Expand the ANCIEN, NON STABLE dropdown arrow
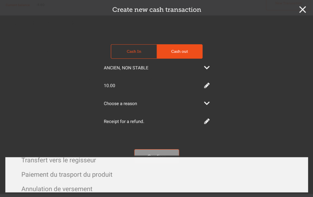This screenshot has width=313, height=197. pyautogui.click(x=207, y=68)
